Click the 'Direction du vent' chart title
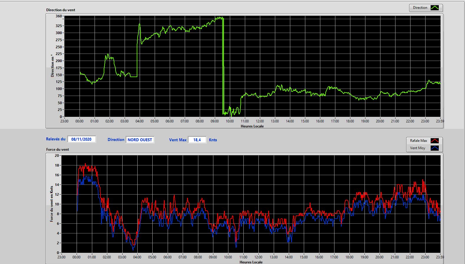Viewport: 465px width, 264px height. [x=61, y=10]
